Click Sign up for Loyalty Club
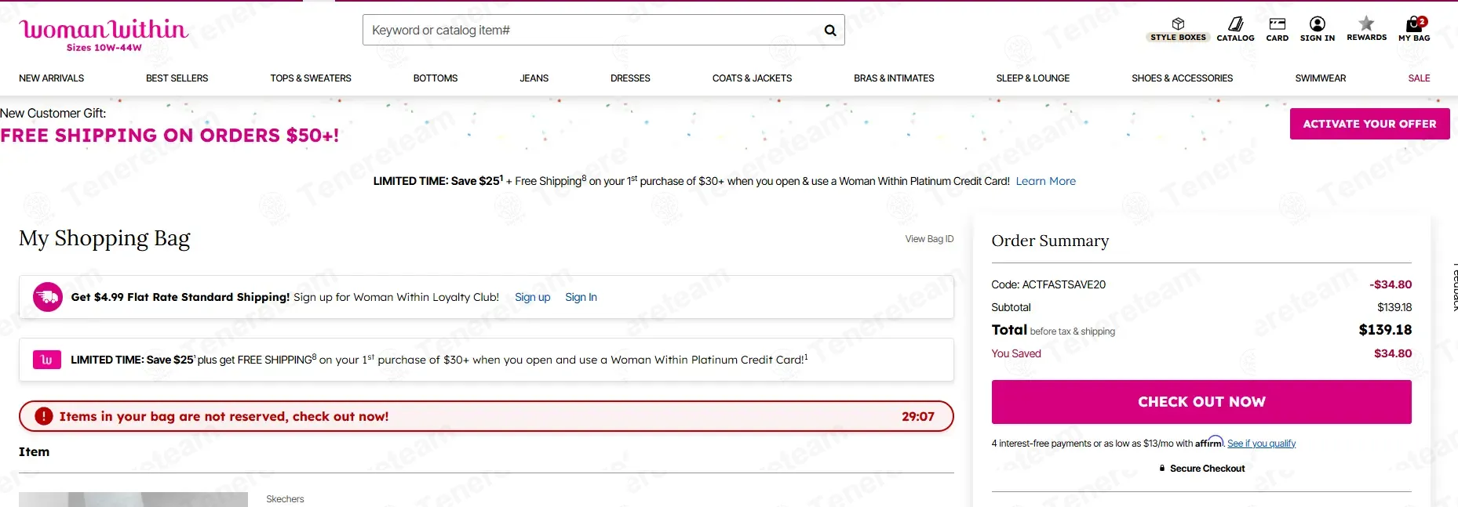This screenshot has height=507, width=1458. click(532, 297)
